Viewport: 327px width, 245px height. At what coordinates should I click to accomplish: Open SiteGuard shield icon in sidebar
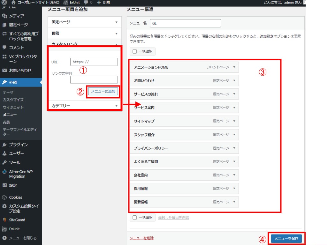click(4, 220)
